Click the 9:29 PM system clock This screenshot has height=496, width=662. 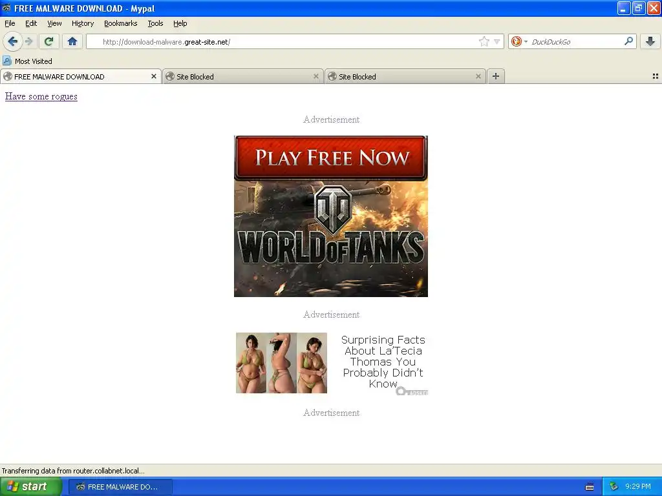click(638, 487)
